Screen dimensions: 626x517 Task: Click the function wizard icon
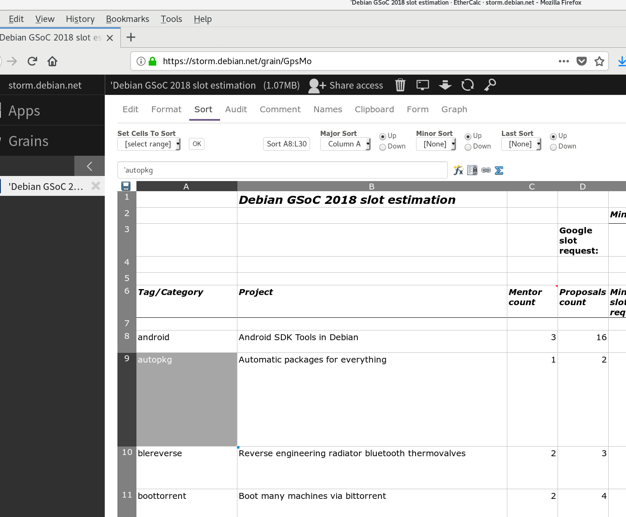458,170
